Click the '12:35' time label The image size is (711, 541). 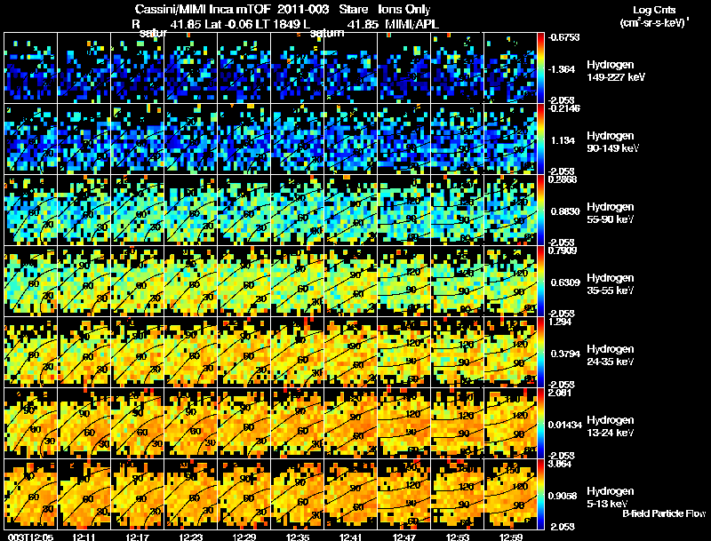[298, 537]
